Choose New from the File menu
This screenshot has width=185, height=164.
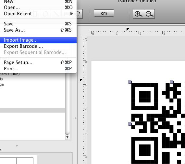coord(38,2)
